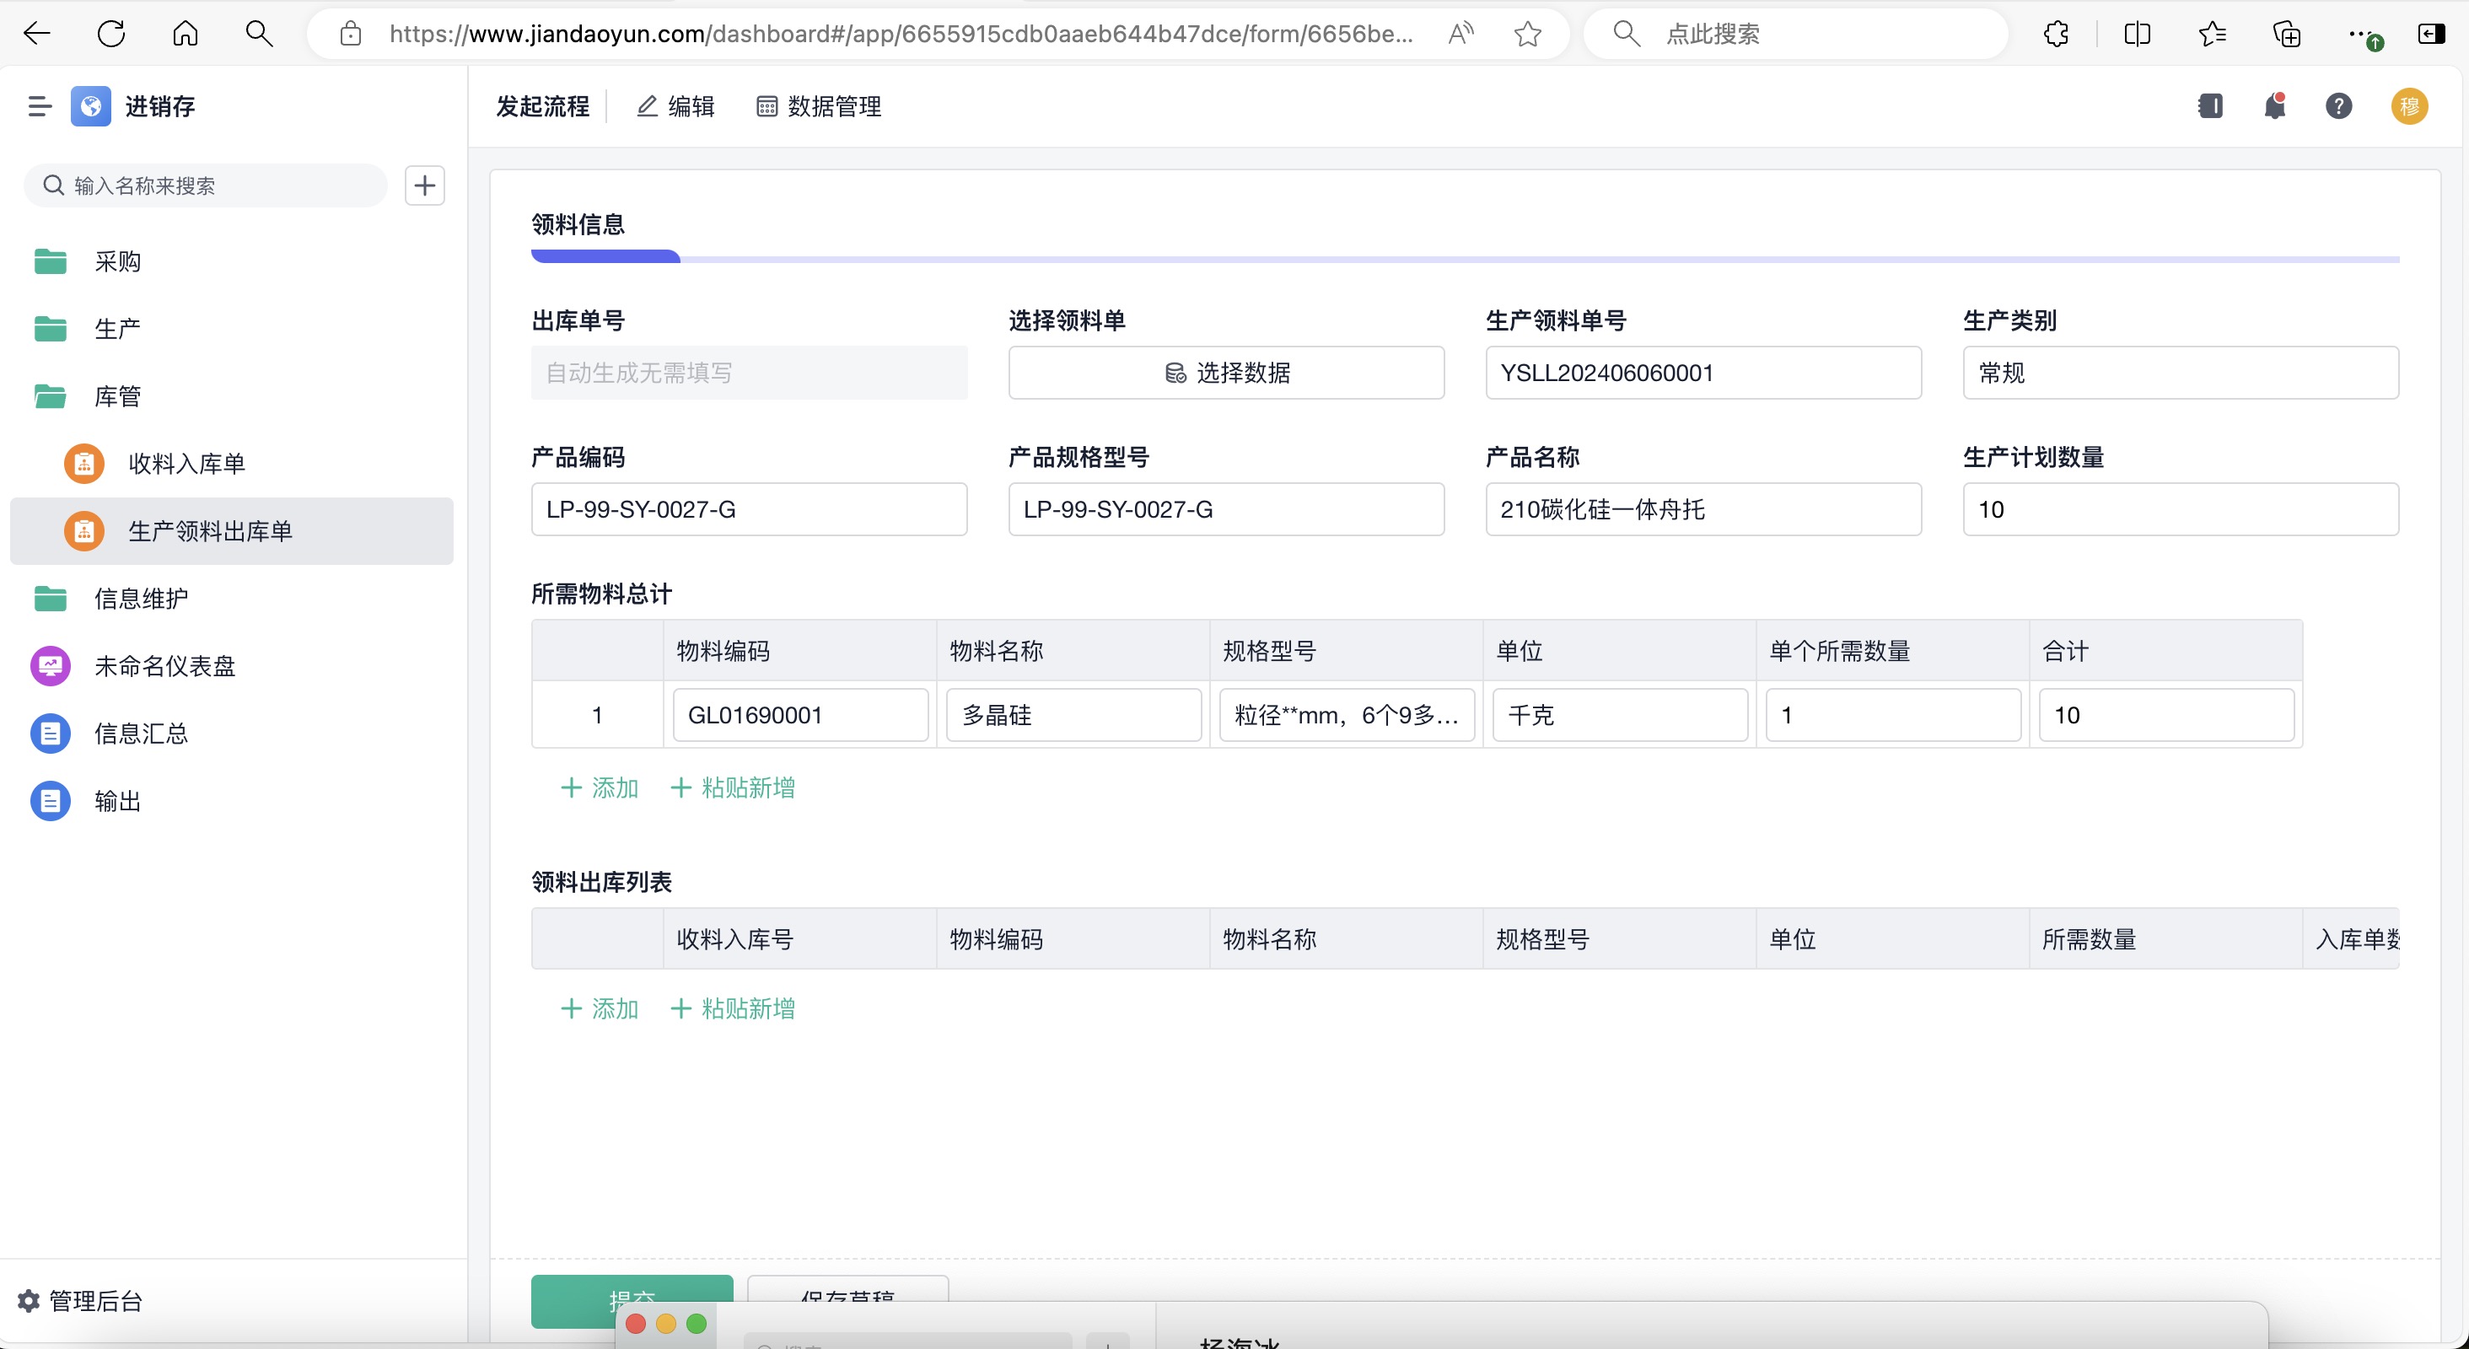Click the 生产类别 field showing 常规

tap(2181, 373)
